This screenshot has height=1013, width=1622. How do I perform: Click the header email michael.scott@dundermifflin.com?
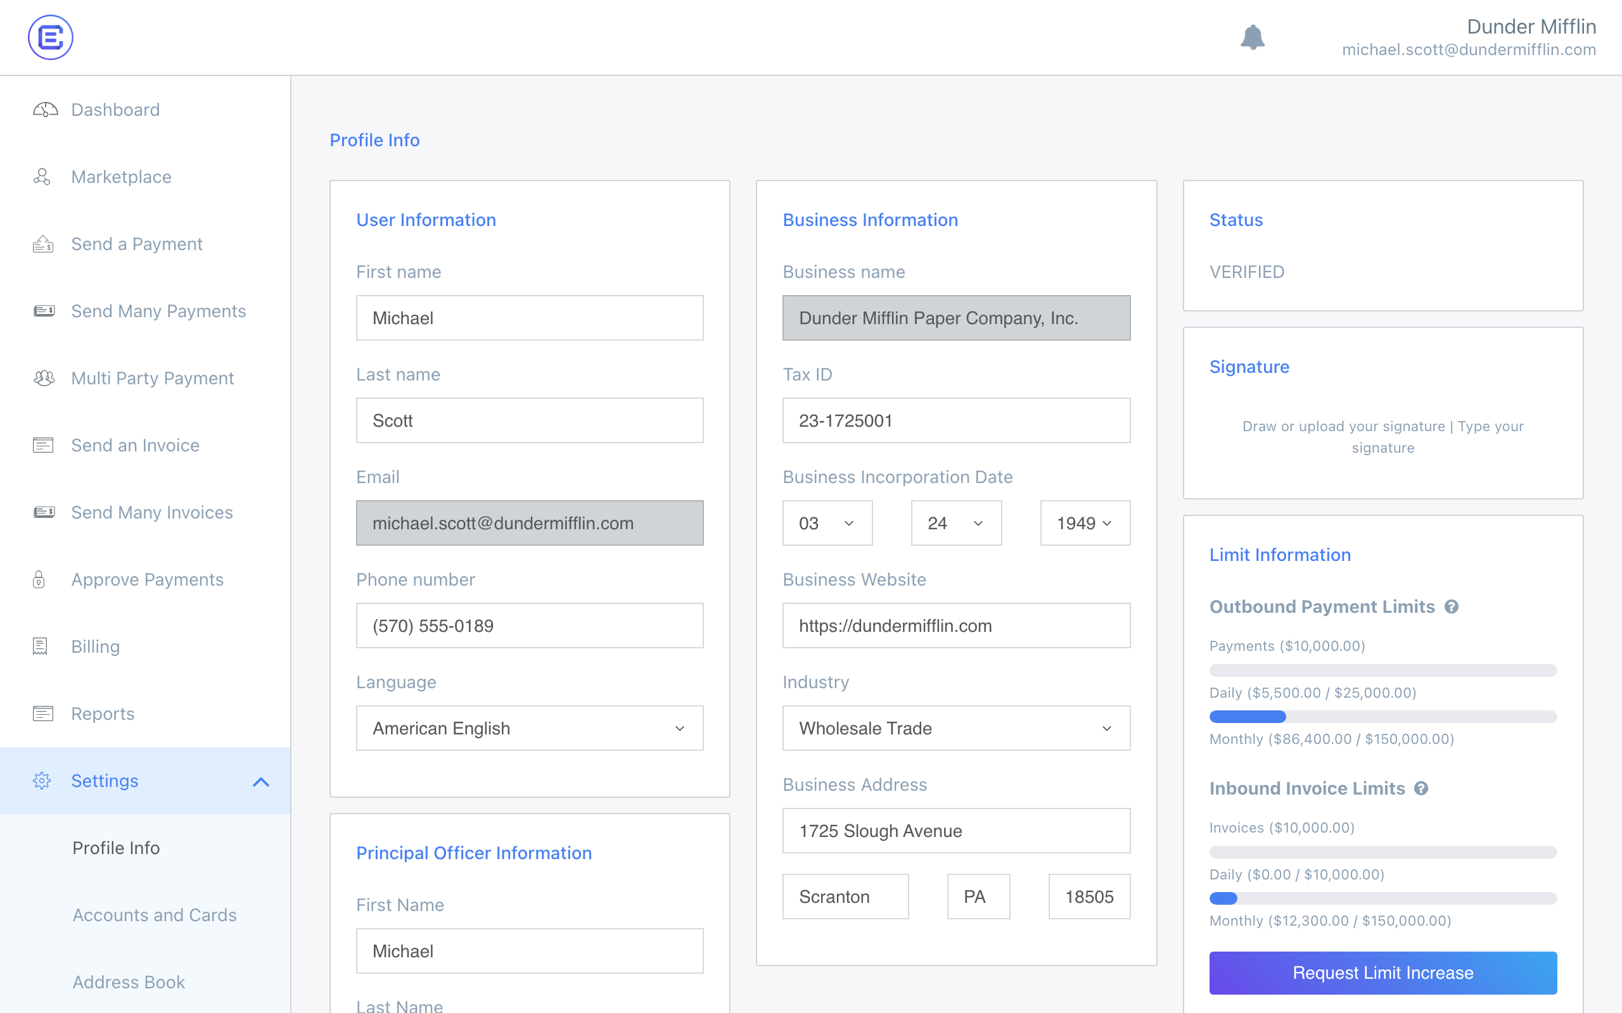[x=1469, y=50]
